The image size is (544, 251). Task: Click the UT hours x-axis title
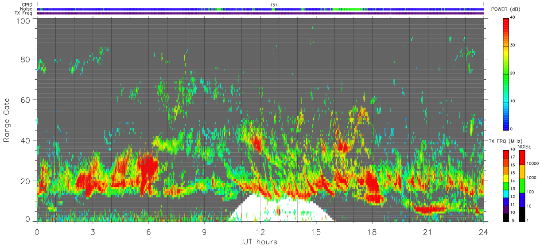(x=260, y=242)
